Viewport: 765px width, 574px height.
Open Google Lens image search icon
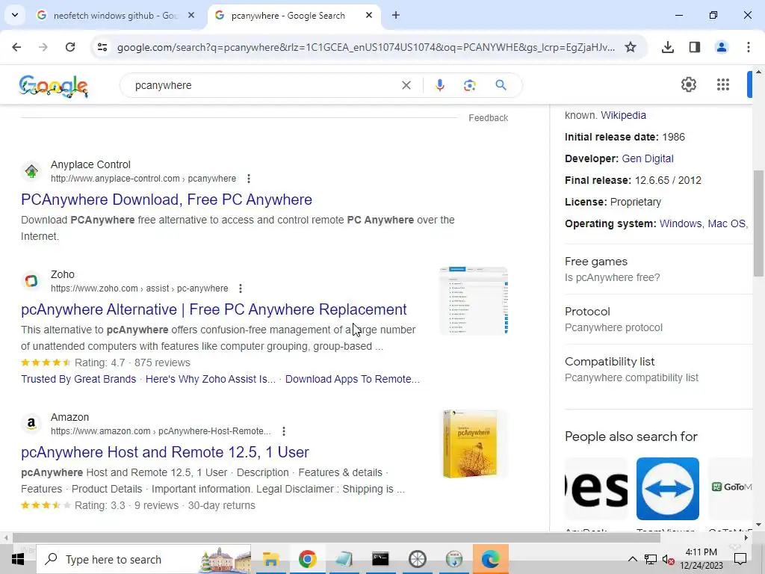click(x=469, y=85)
